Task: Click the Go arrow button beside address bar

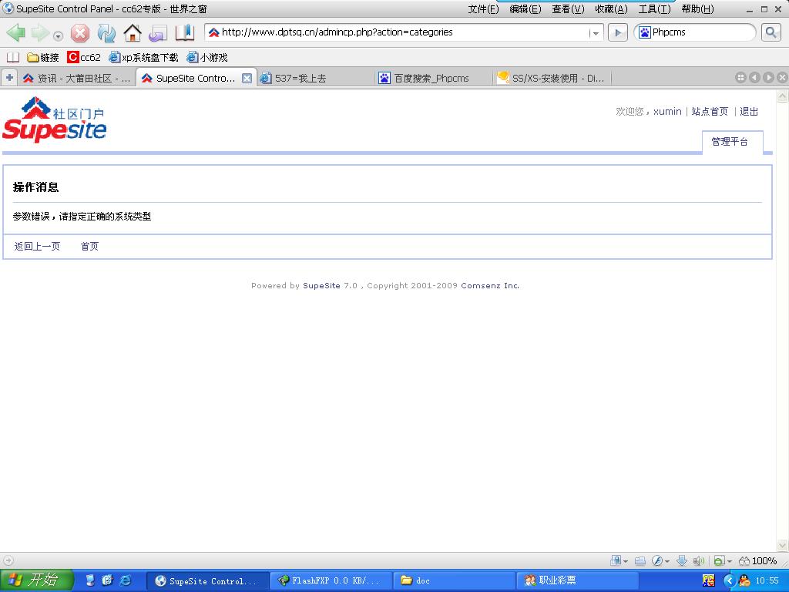Action: point(618,33)
